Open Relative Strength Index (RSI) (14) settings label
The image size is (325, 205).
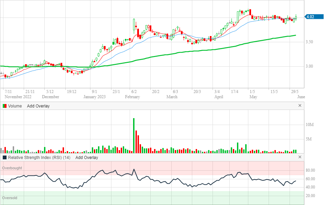click(39, 158)
